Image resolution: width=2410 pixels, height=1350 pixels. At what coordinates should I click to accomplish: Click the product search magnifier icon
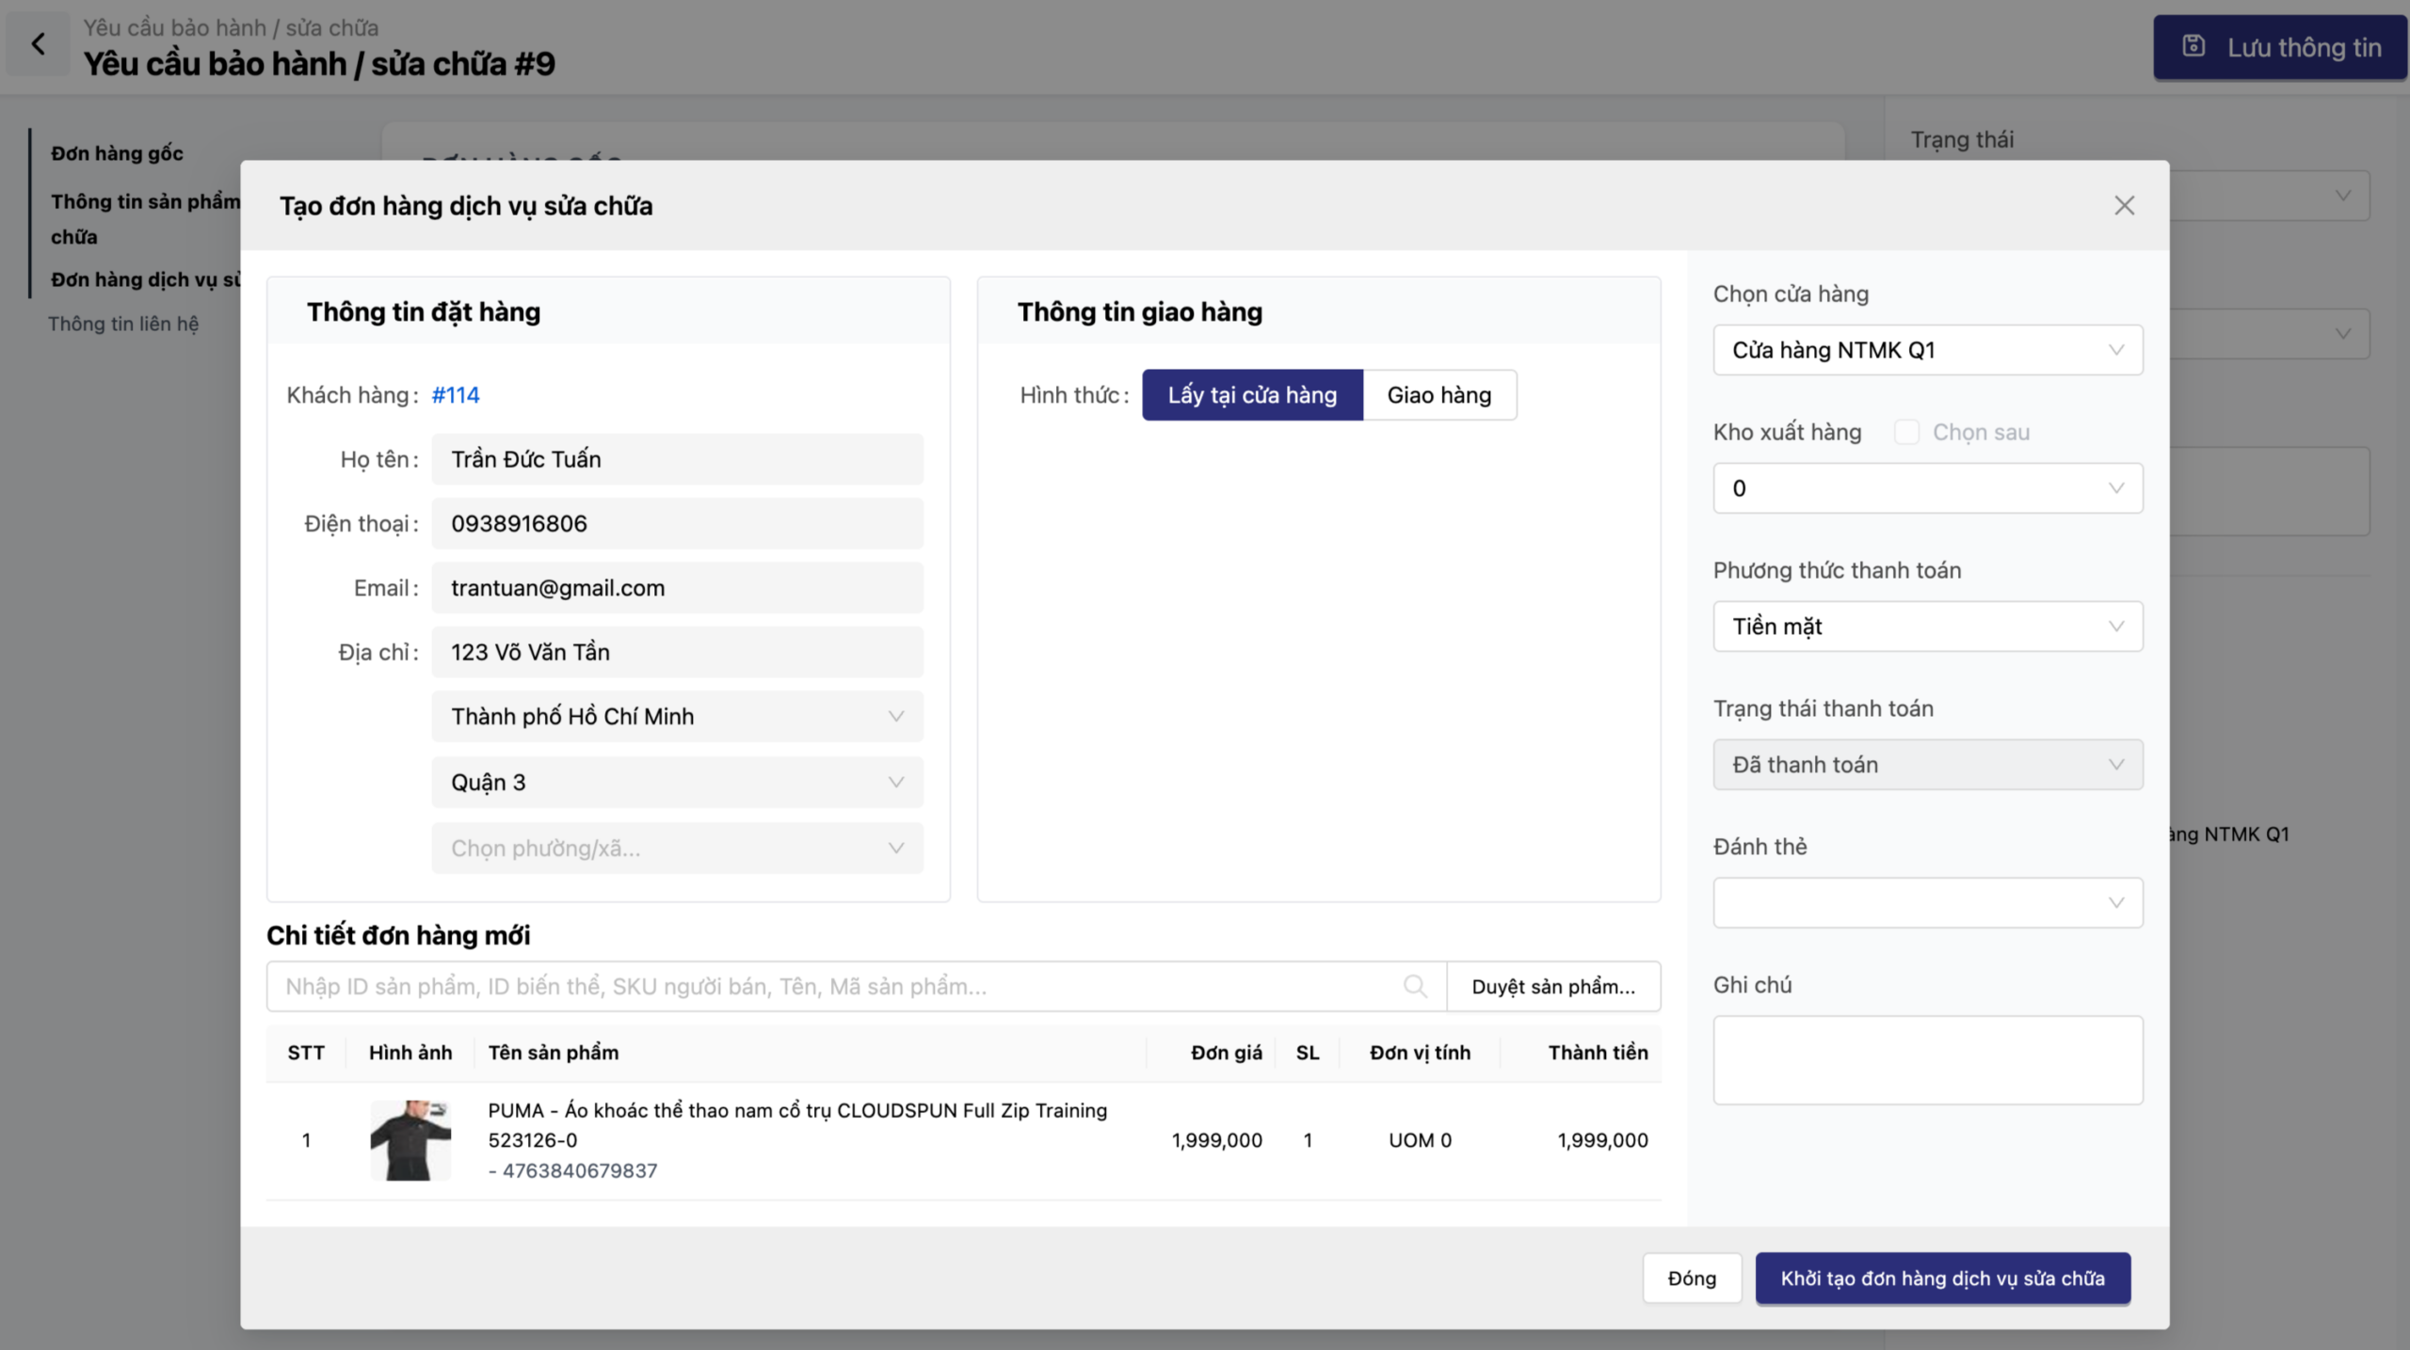coord(1414,986)
